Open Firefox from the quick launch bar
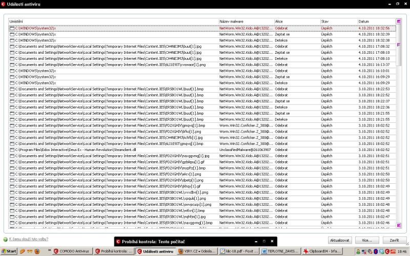 coord(37,251)
